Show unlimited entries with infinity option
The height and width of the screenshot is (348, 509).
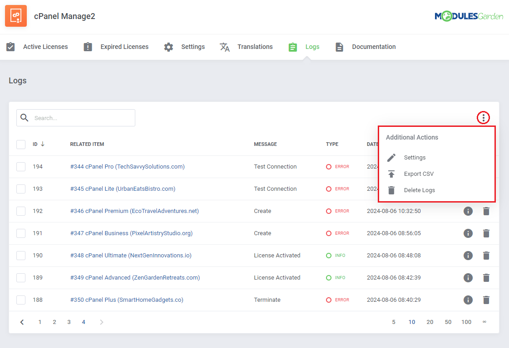(x=484, y=322)
